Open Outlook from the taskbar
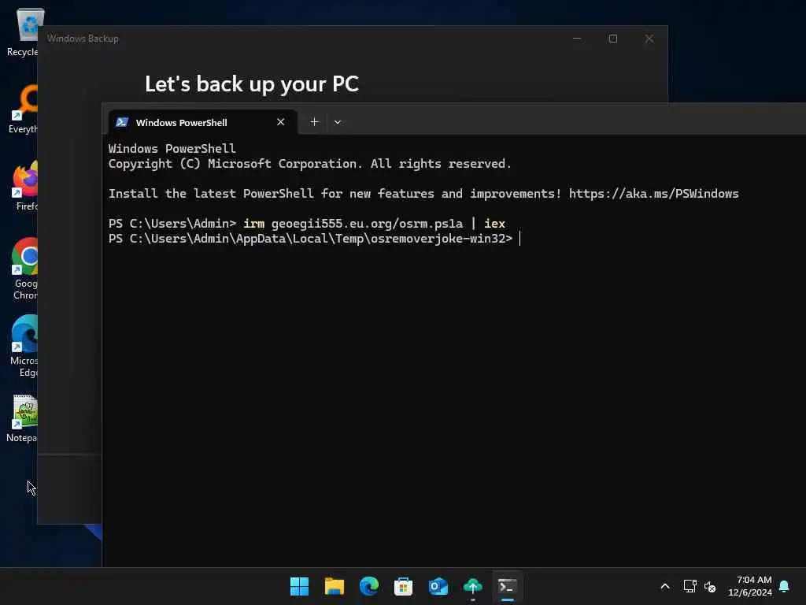Image resolution: width=806 pixels, height=605 pixels. [x=438, y=586]
